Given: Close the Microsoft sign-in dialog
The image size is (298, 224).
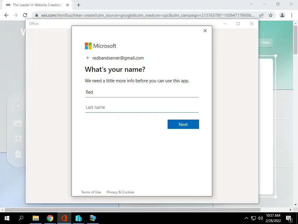Looking at the screenshot, I should point(205,31).
